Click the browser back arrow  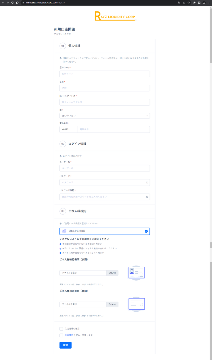[3, 3]
